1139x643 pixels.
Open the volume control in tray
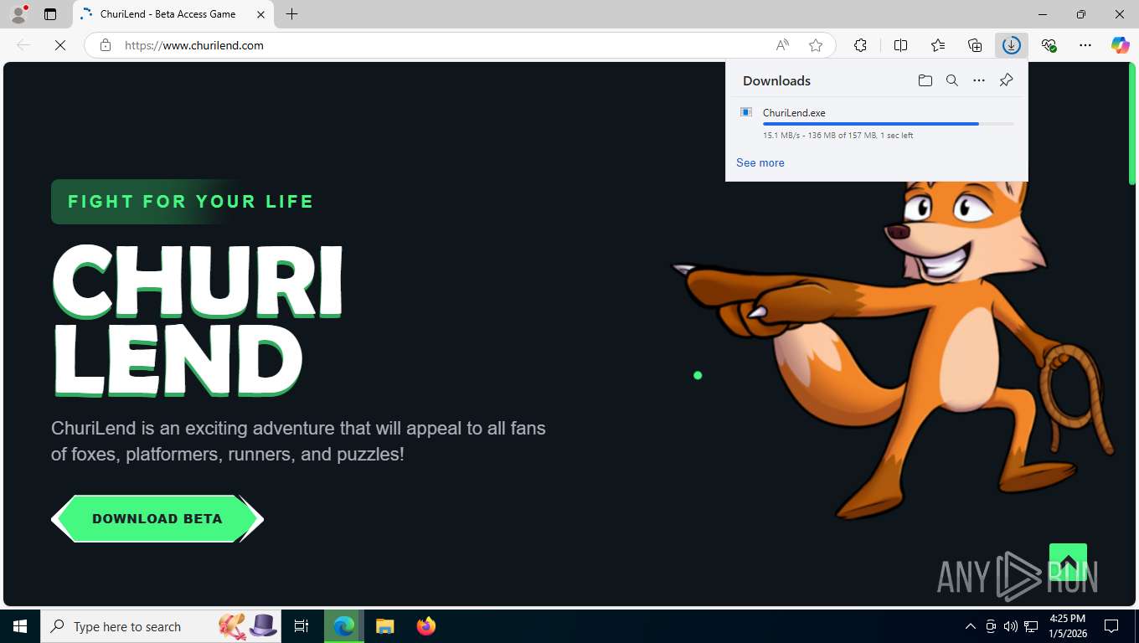coord(1010,626)
